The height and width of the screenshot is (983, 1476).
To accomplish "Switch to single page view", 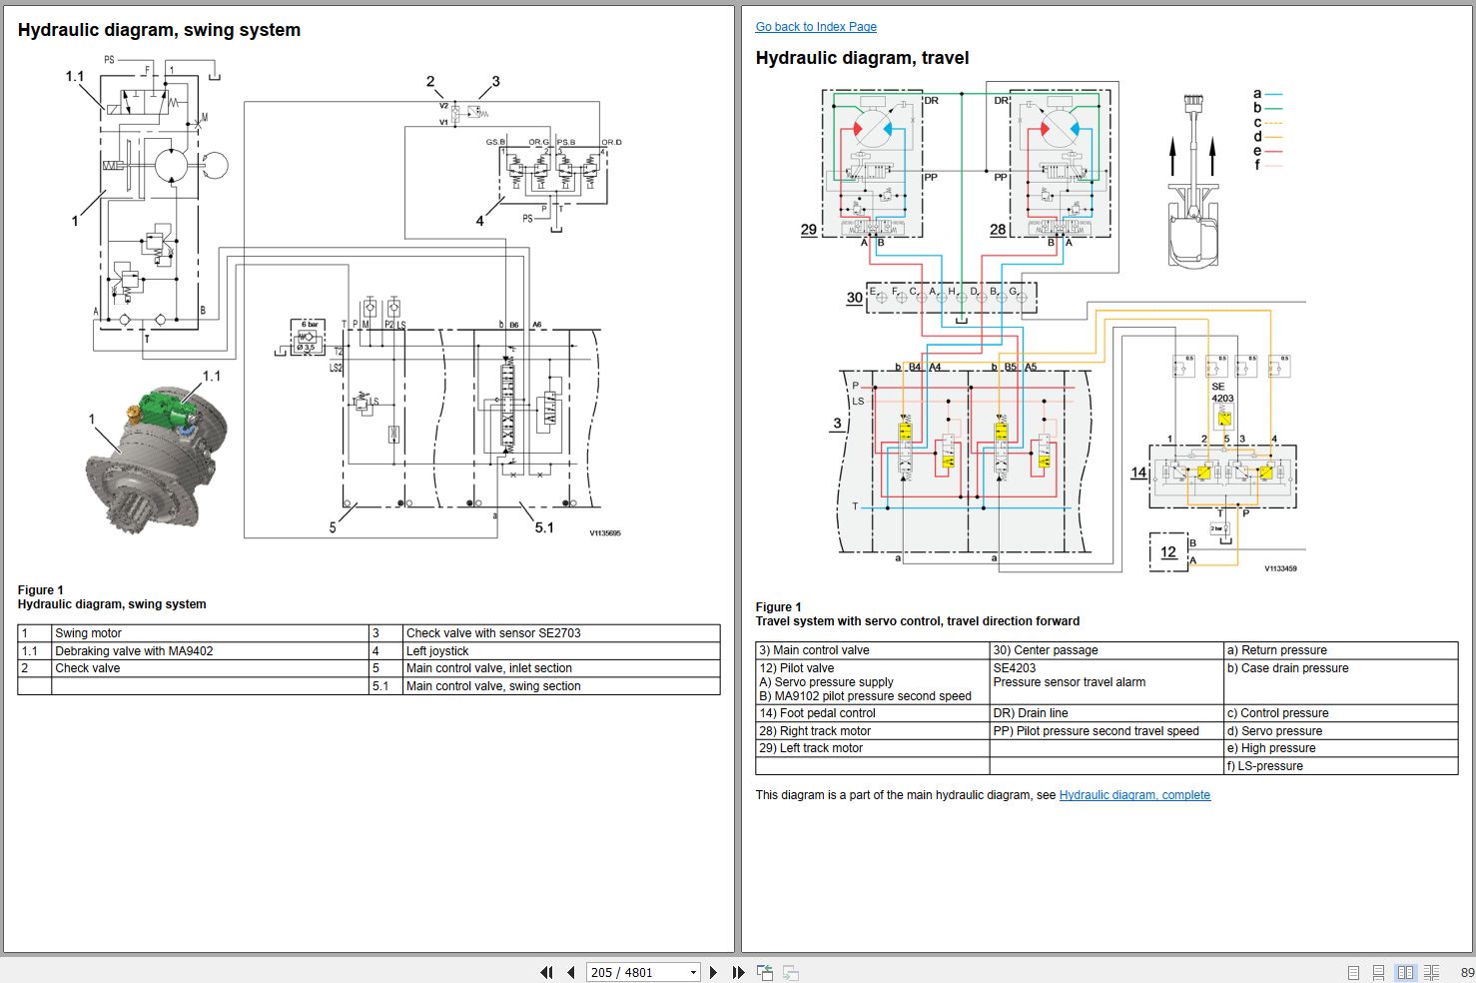I will 1353,972.
